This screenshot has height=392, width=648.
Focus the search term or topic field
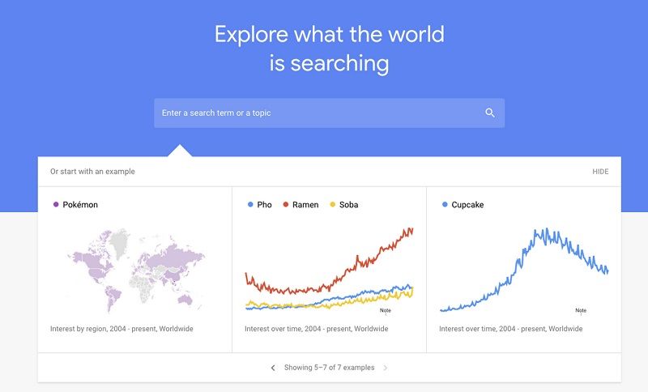pos(329,113)
